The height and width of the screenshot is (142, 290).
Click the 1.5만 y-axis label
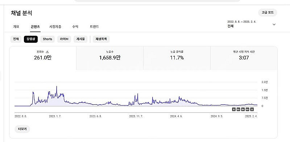(265, 90)
